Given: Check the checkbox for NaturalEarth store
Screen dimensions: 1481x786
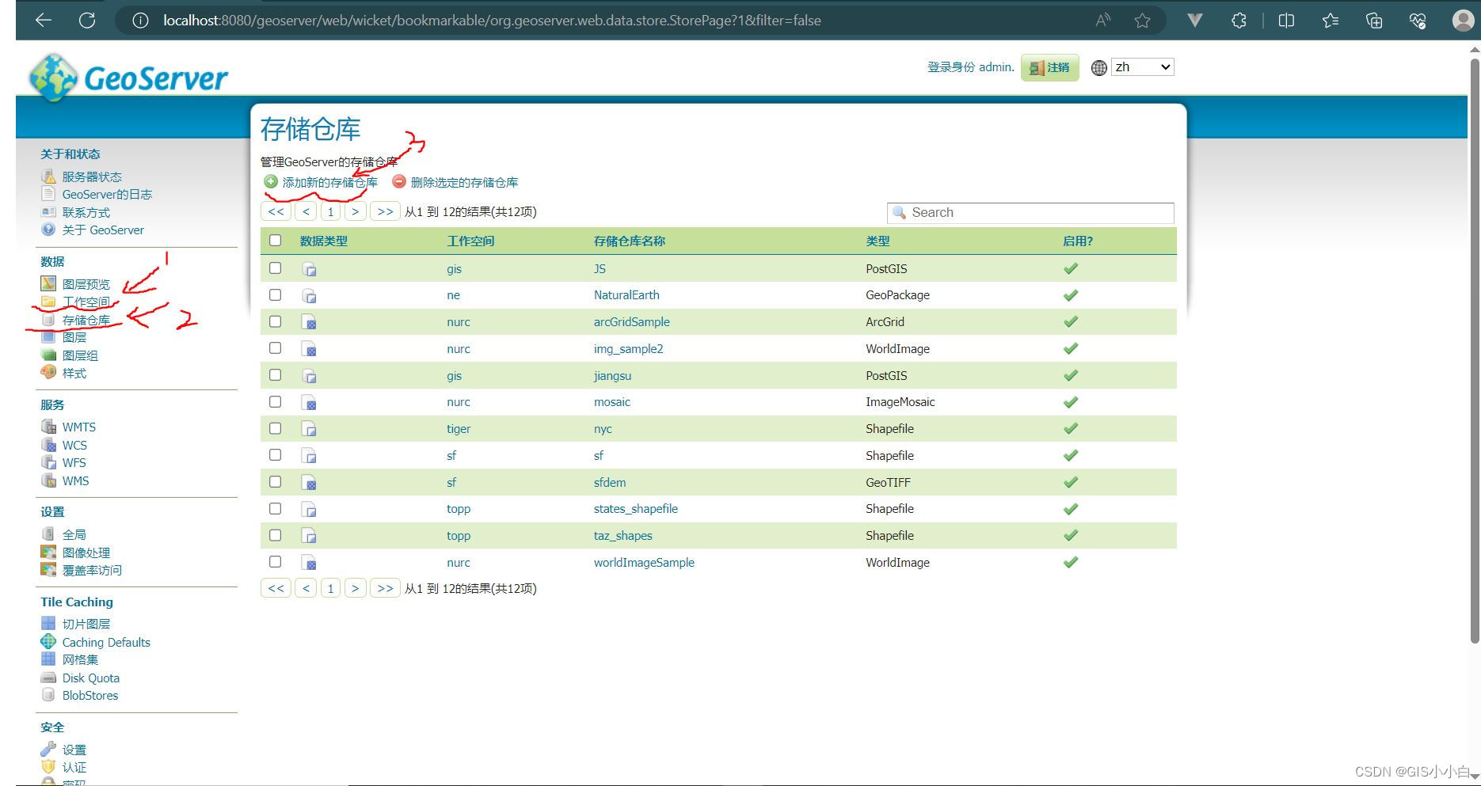Looking at the screenshot, I should 275,294.
